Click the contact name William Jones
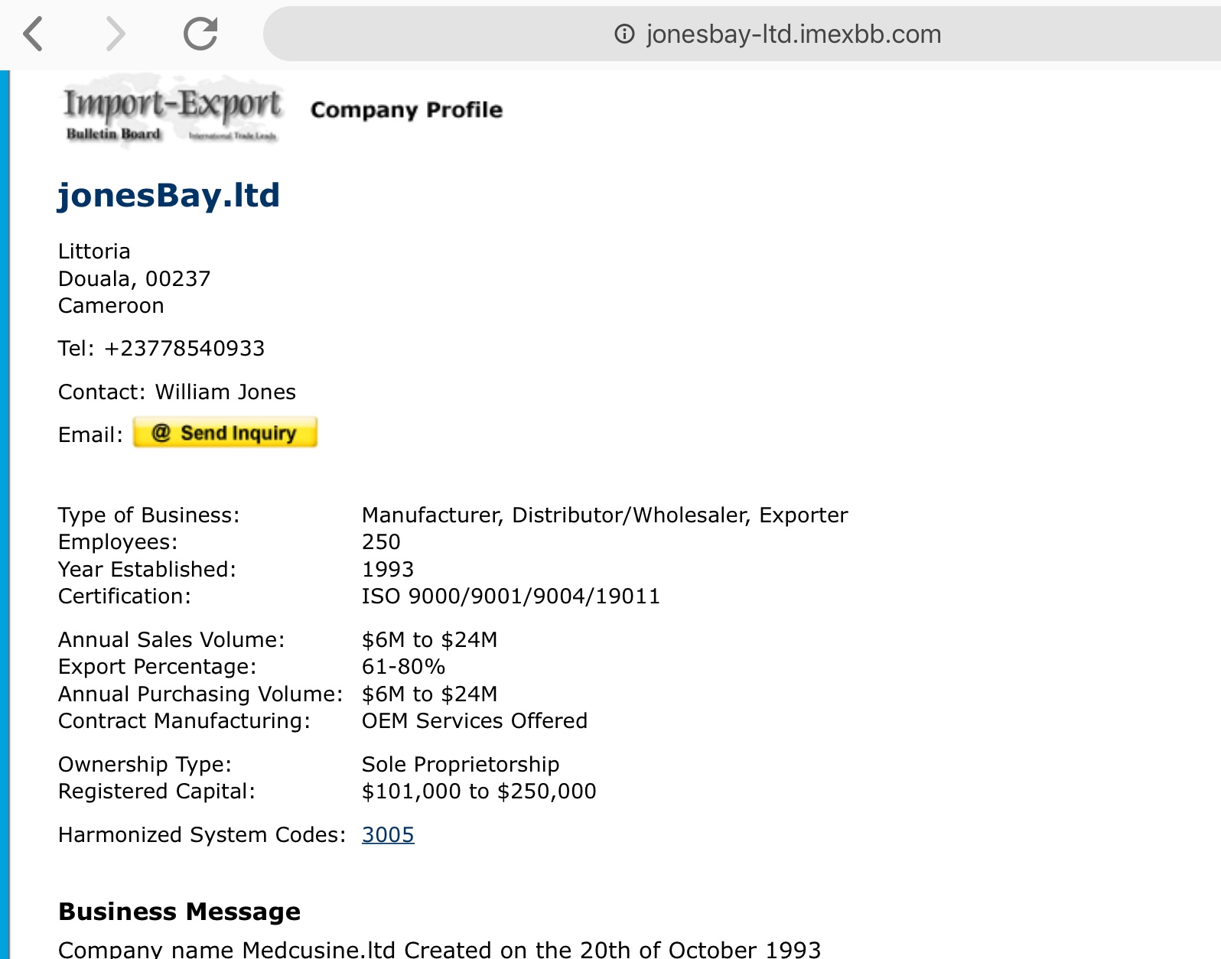Viewport: 1221px width, 959px height. tap(225, 392)
